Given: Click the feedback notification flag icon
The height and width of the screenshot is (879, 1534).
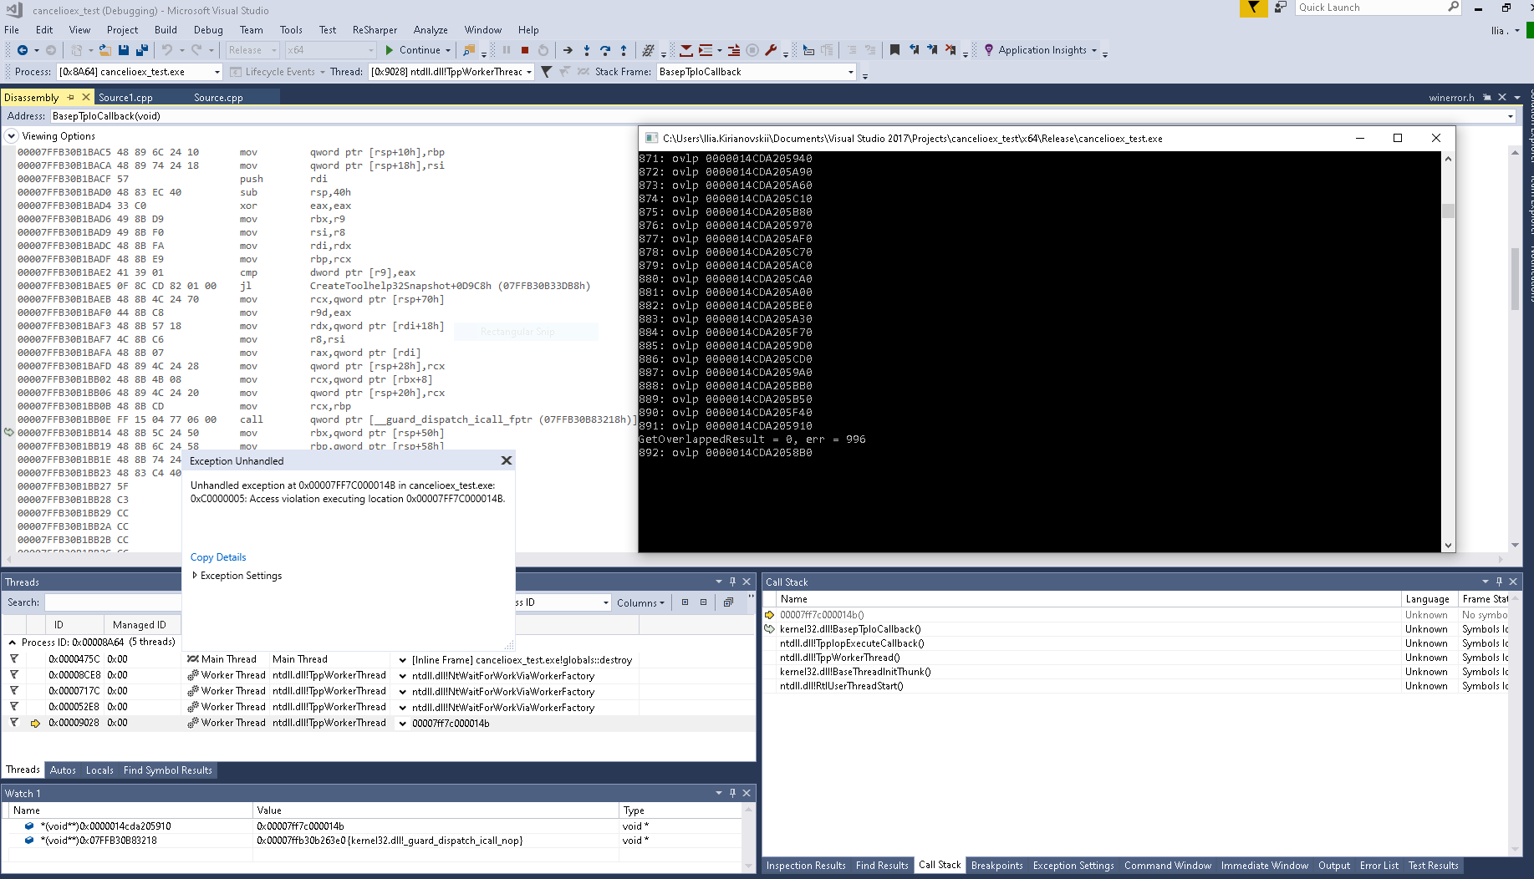Looking at the screenshot, I should tap(1253, 8).
